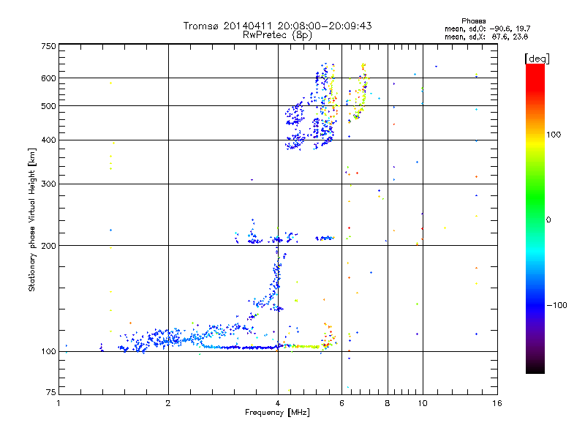Click the y-axis tick label '200'
Image resolution: width=585 pixels, height=439 pixels.
coord(48,246)
